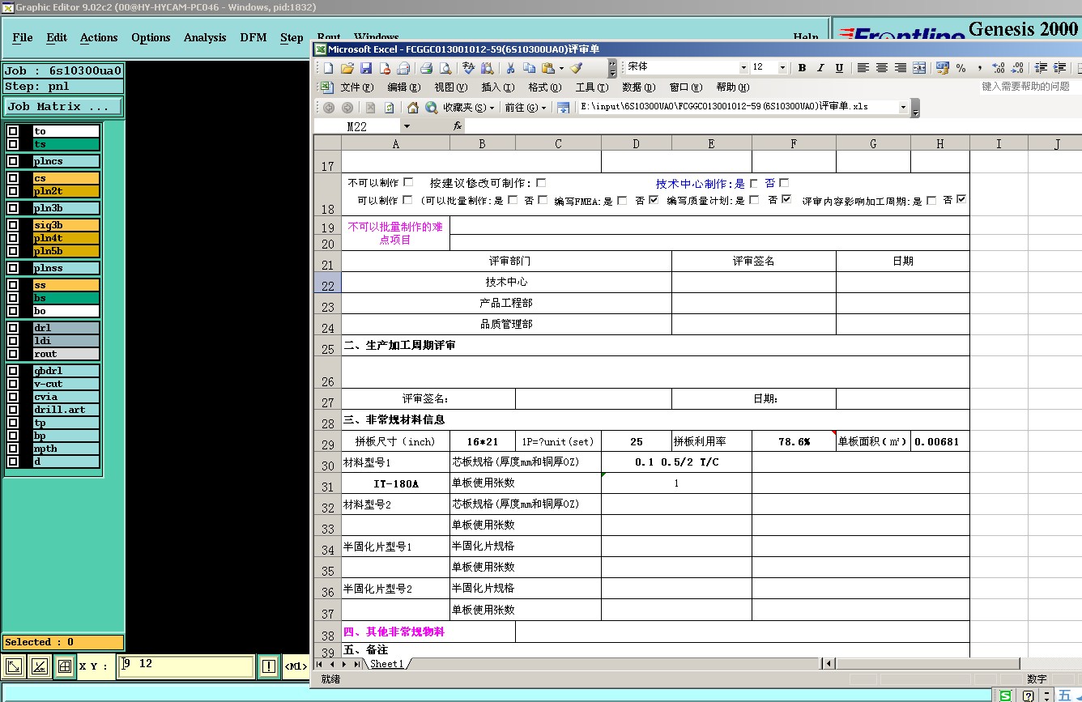
Task: Open the 收藏夹 favorites dropdown
Action: (x=469, y=107)
